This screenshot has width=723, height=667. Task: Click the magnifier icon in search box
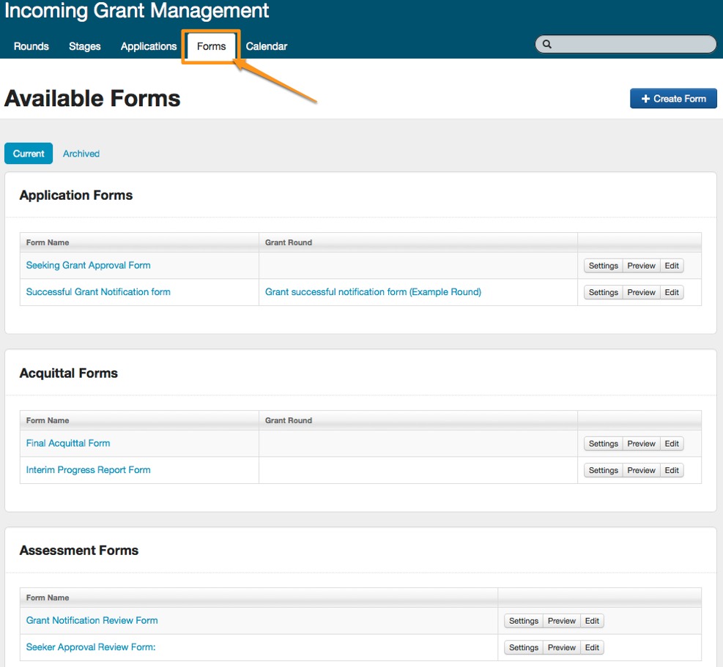coord(546,45)
